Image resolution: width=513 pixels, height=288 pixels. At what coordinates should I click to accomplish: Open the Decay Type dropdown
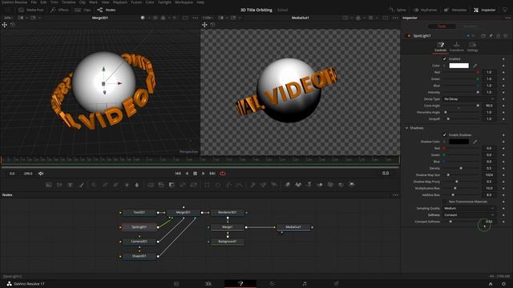tap(469, 99)
